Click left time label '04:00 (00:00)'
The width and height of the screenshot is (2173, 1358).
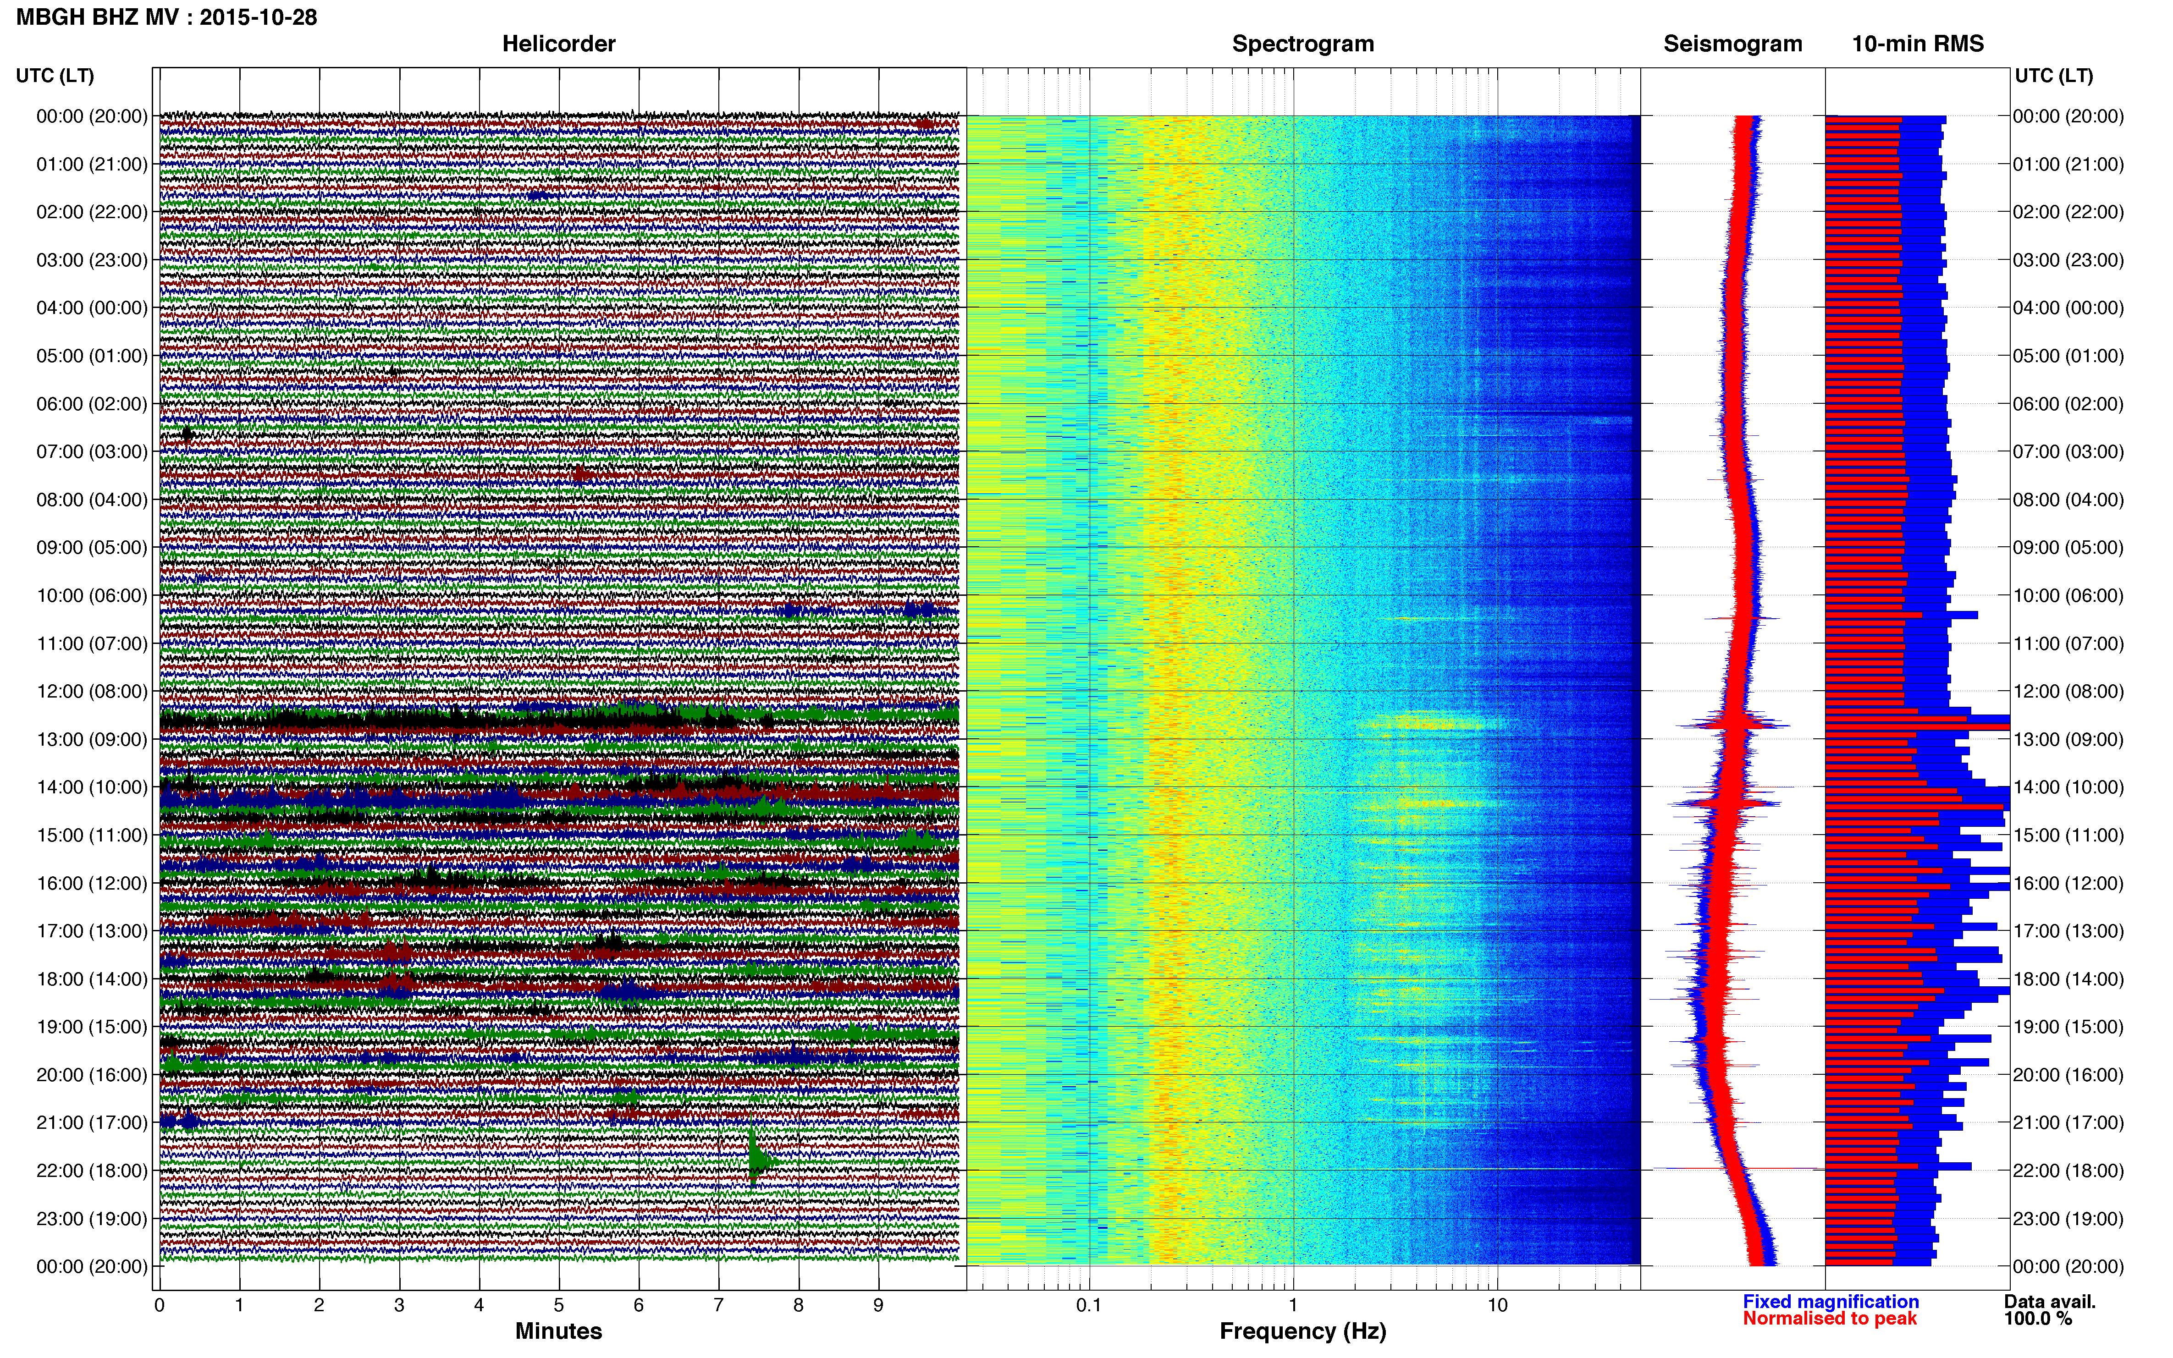(x=92, y=308)
